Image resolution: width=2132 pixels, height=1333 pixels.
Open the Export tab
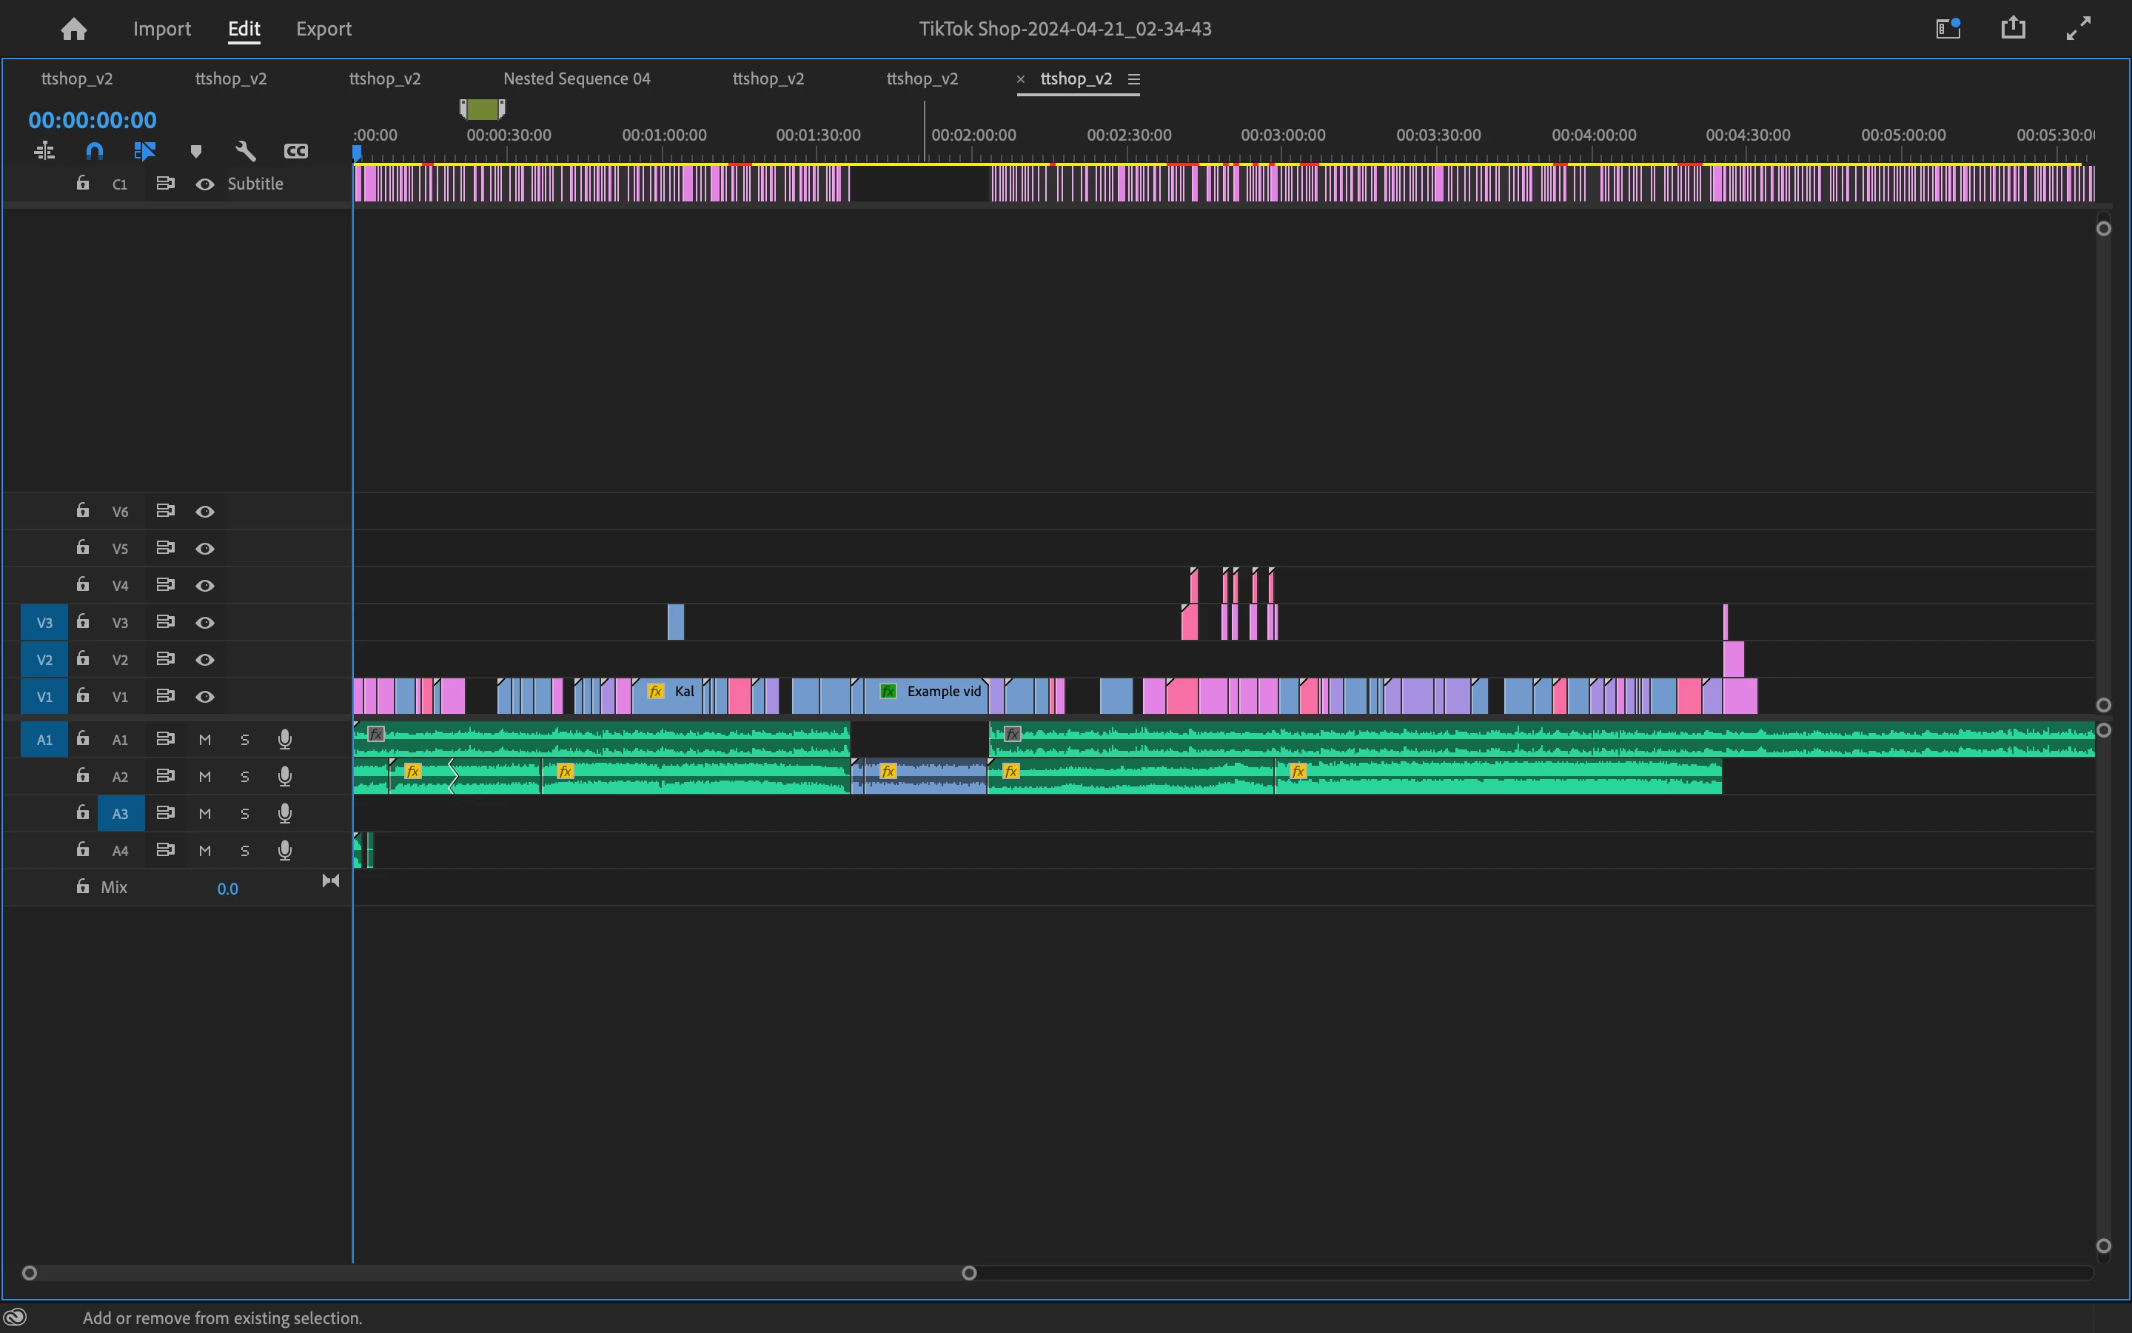click(x=324, y=29)
